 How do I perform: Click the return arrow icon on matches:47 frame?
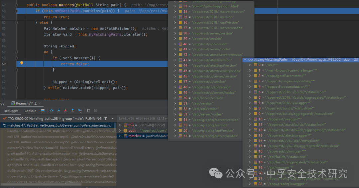point(4,125)
